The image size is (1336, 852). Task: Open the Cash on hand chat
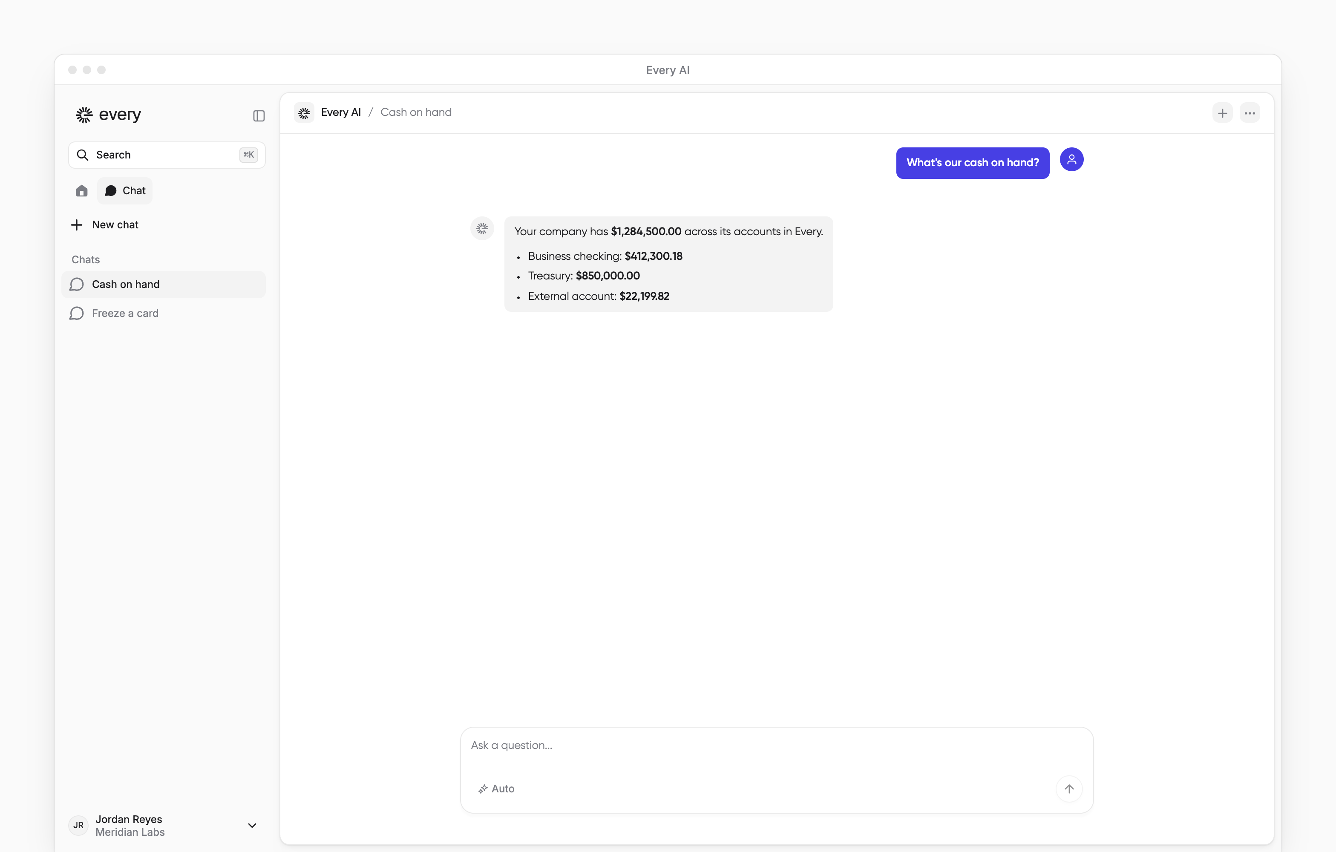click(164, 285)
